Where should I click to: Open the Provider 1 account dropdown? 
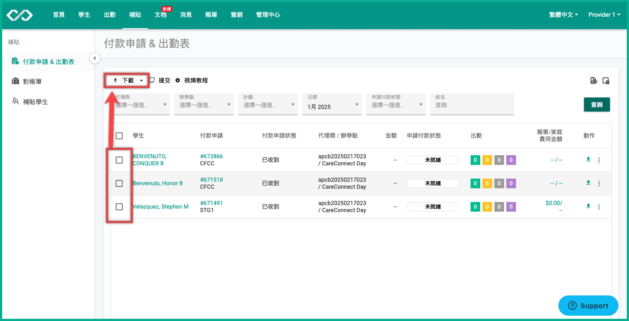604,15
